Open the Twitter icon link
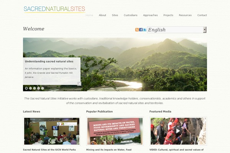The height and width of the screenshot is (153, 230). 145,30
